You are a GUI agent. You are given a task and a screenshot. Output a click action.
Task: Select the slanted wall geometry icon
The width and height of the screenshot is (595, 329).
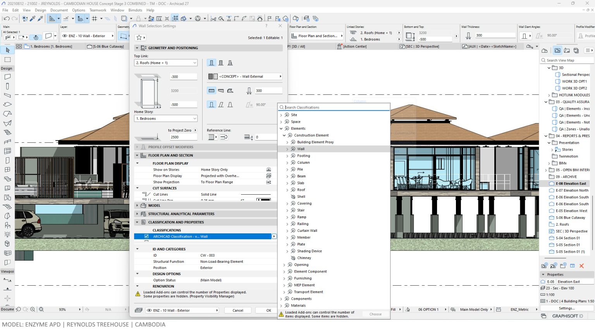pyautogui.click(x=221, y=105)
